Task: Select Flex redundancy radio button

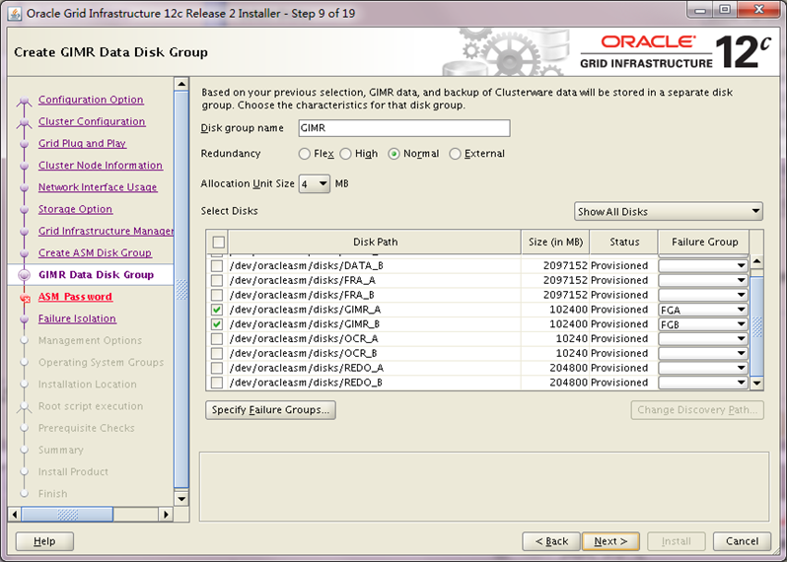Action: tap(305, 154)
